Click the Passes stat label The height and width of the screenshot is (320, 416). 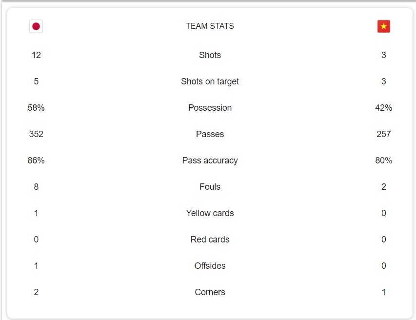(x=210, y=134)
